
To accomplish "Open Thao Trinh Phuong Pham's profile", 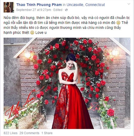I will coord(39,5).
